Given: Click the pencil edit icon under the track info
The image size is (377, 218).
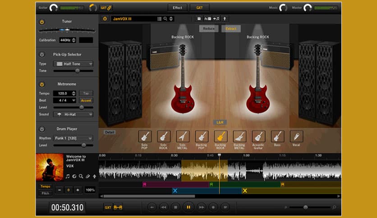Looking at the screenshot, I should click(x=88, y=177).
